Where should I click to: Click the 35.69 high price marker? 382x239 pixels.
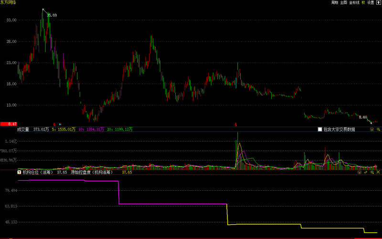point(51,15)
